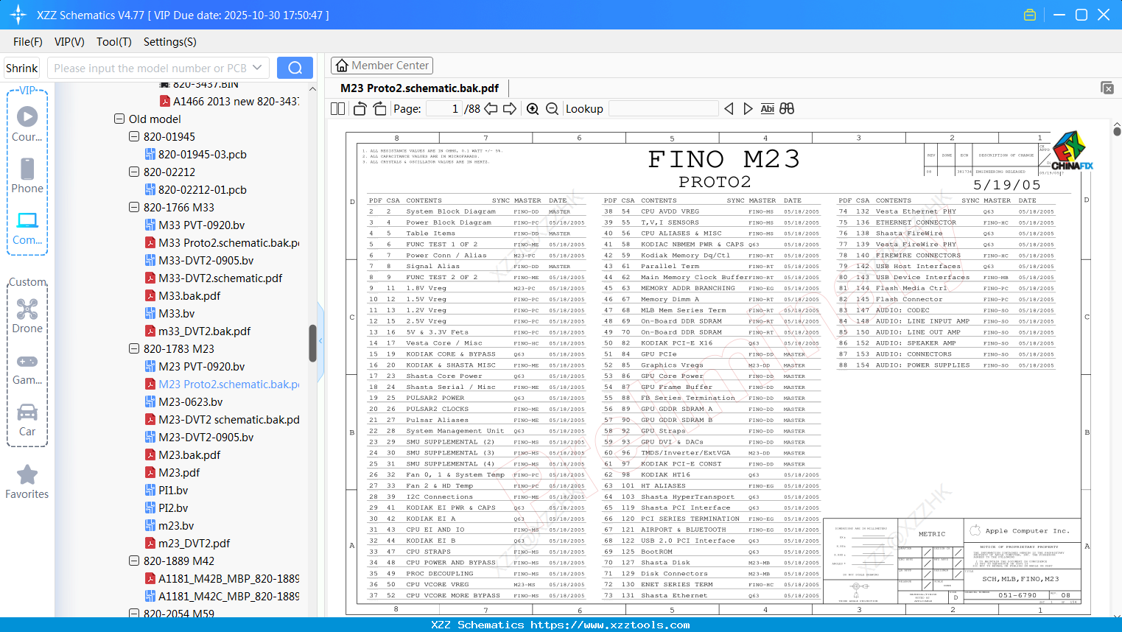Toggle the Abi match-case option
Image resolution: width=1122 pixels, height=632 pixels.
click(x=767, y=109)
